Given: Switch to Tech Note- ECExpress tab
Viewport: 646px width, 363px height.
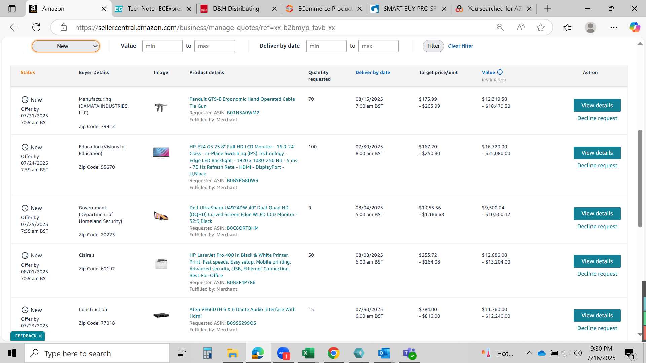Looking at the screenshot, I should (x=154, y=9).
